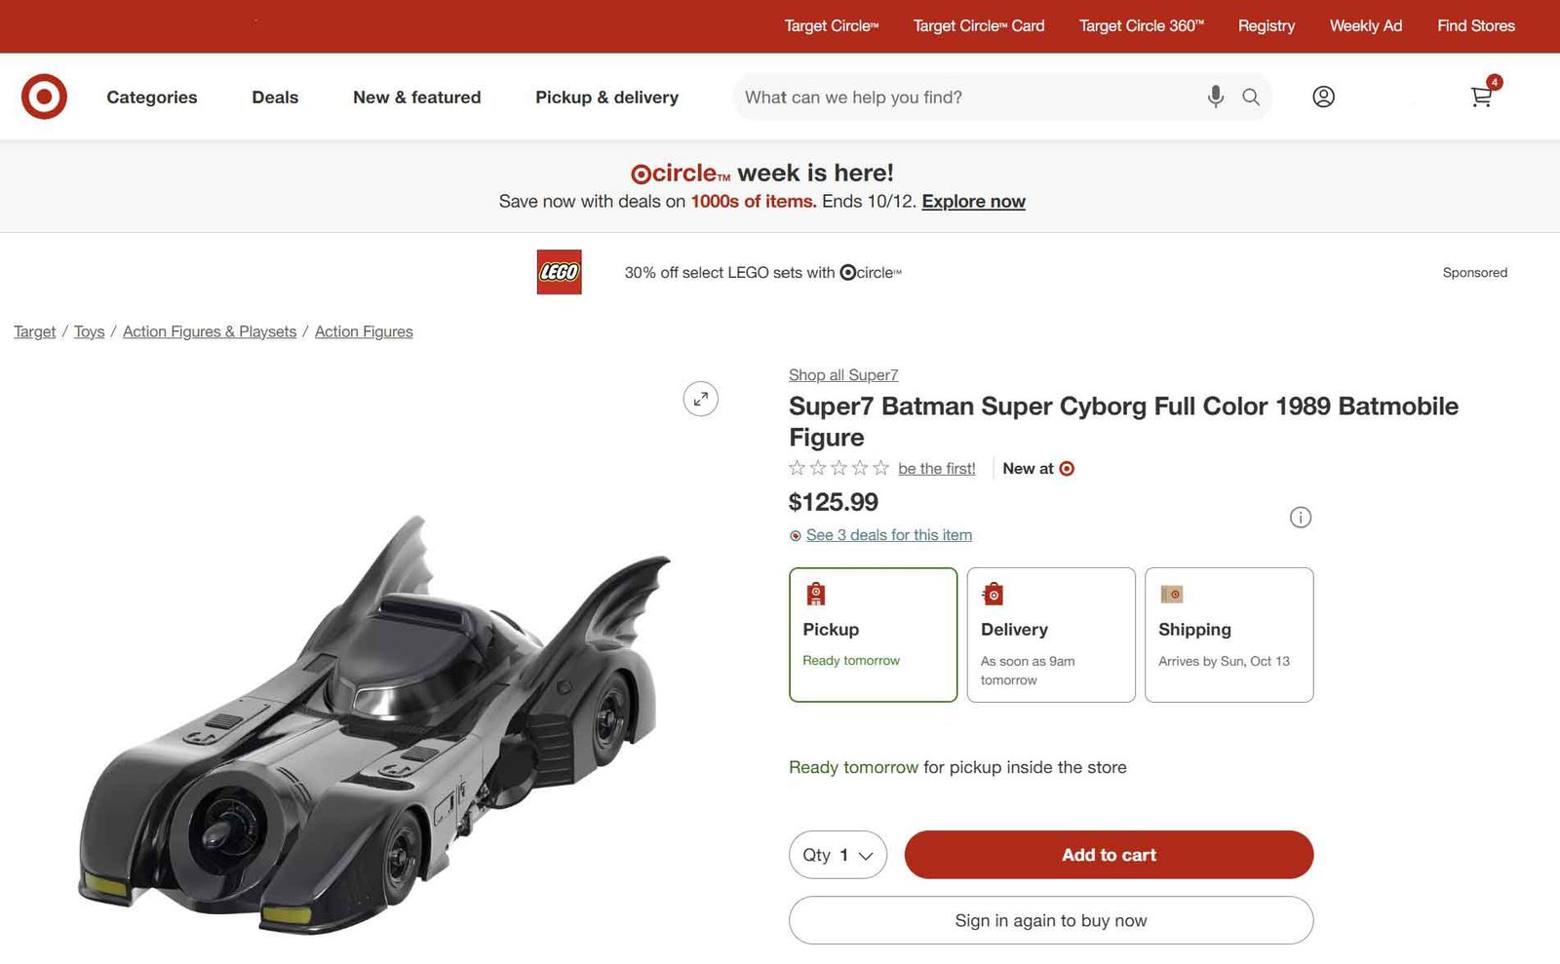Expand the Pickup & delivery menu
Image resolution: width=1560 pixels, height=964 pixels.
[606, 97]
